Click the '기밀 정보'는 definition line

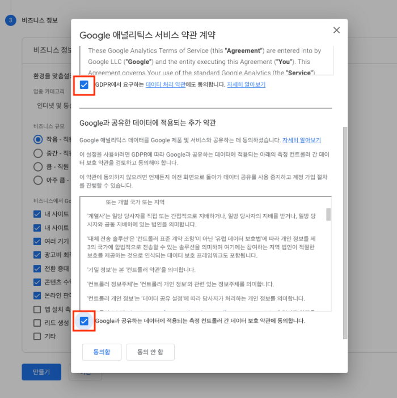click(141, 269)
